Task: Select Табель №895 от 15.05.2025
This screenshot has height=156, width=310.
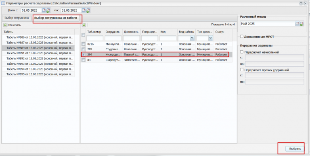Action: pos(38,74)
